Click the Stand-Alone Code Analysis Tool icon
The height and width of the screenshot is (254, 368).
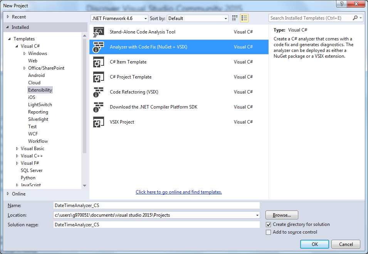(99, 32)
